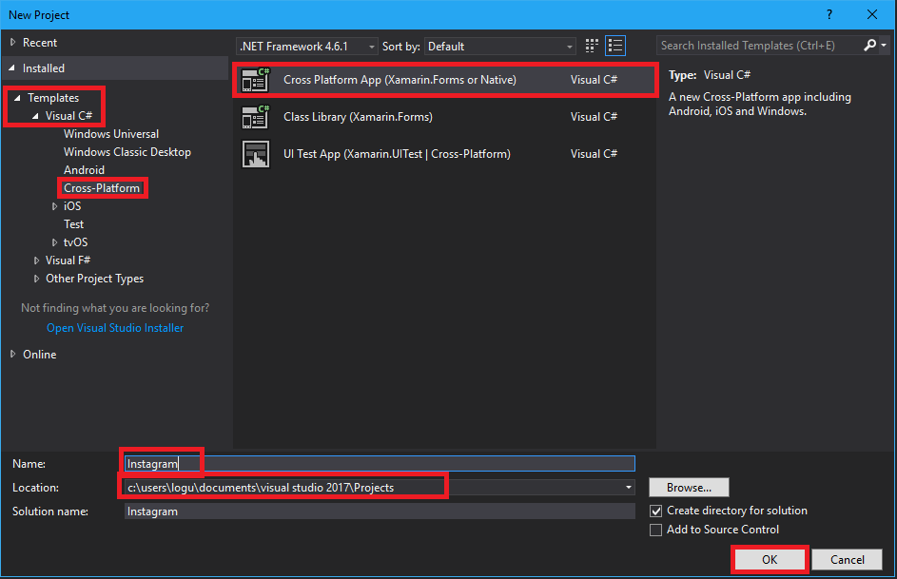Select 'Class Library (Xamarin.Forms)' row text

click(x=358, y=117)
